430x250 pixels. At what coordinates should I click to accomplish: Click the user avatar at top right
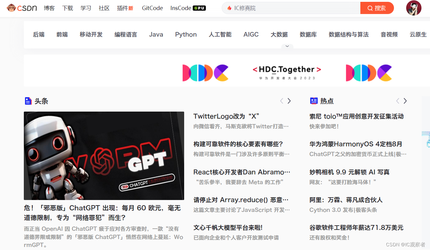414,8
